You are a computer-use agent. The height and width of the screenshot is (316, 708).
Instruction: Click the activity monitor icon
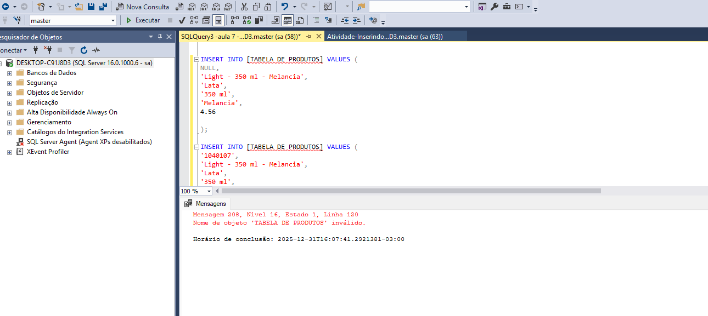tap(327, 7)
